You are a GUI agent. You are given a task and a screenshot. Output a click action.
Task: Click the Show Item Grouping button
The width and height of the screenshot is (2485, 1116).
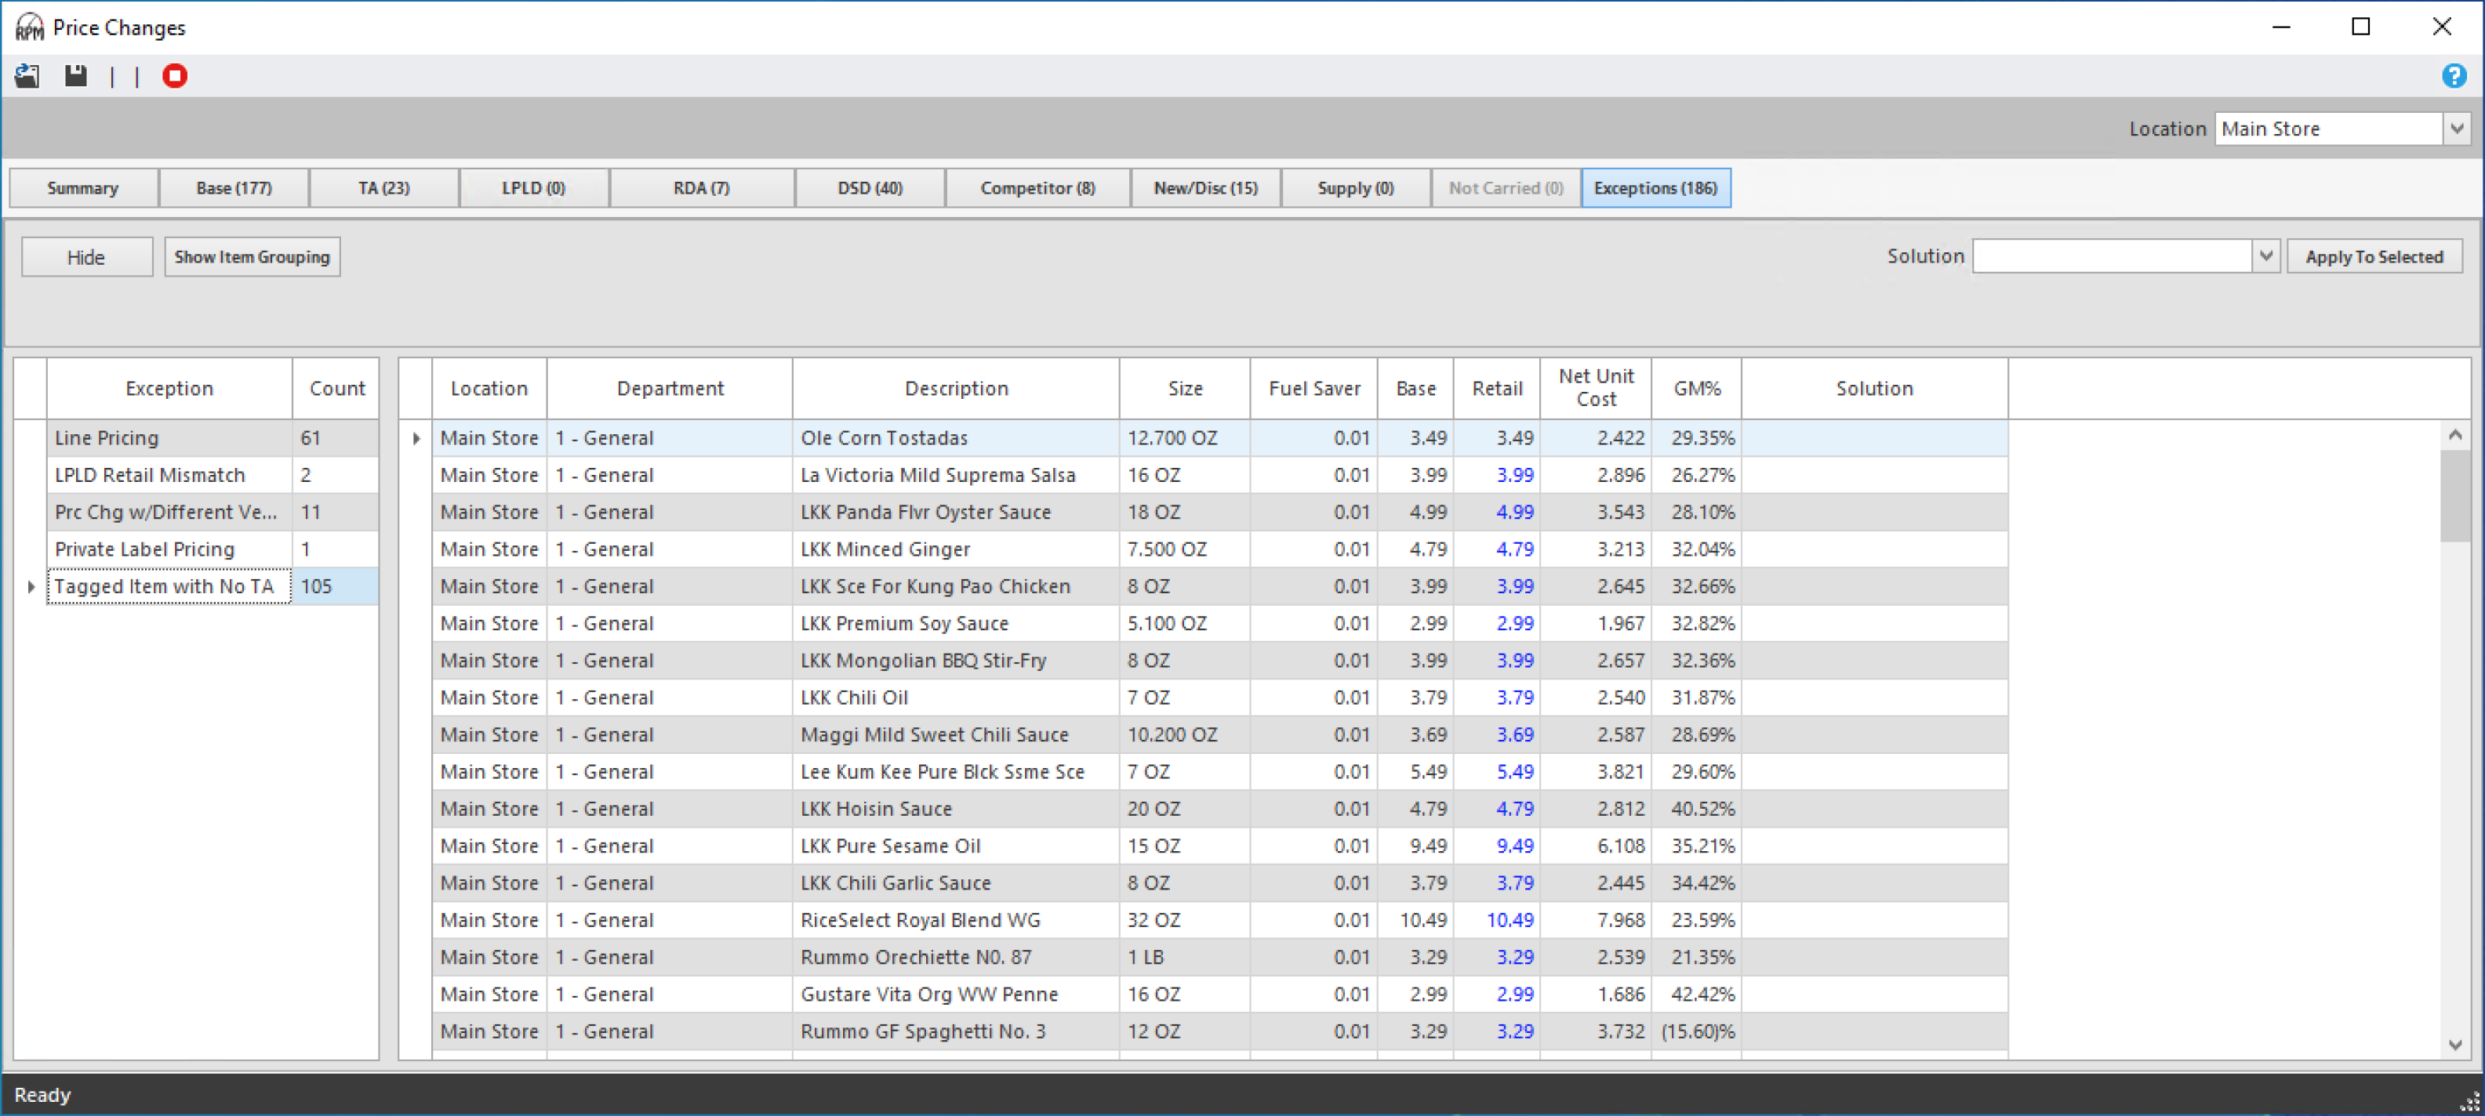252,257
